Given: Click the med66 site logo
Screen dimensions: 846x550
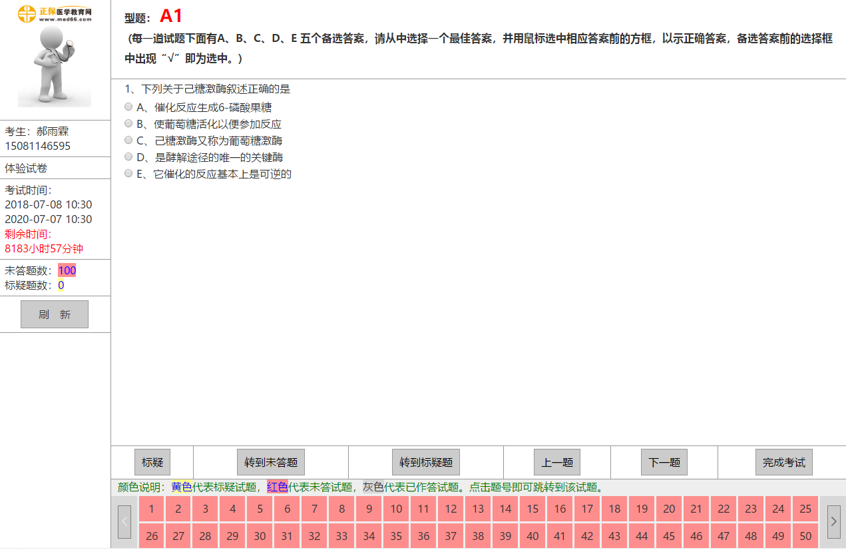Looking at the screenshot, I should click(x=55, y=13).
